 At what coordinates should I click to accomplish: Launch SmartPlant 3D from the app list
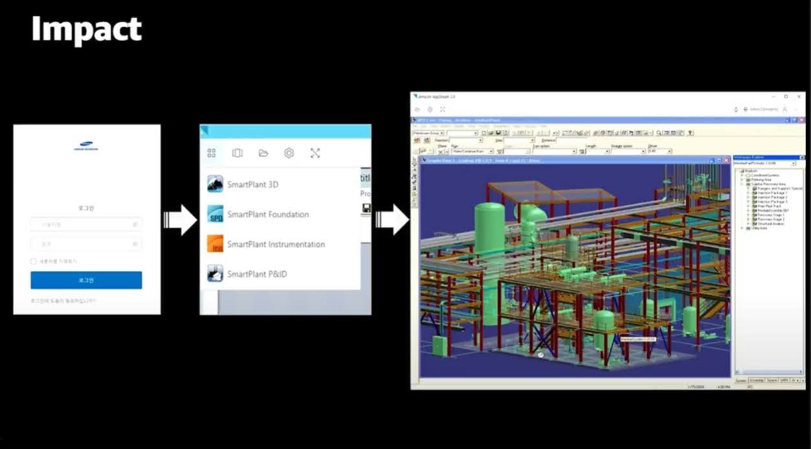click(252, 184)
